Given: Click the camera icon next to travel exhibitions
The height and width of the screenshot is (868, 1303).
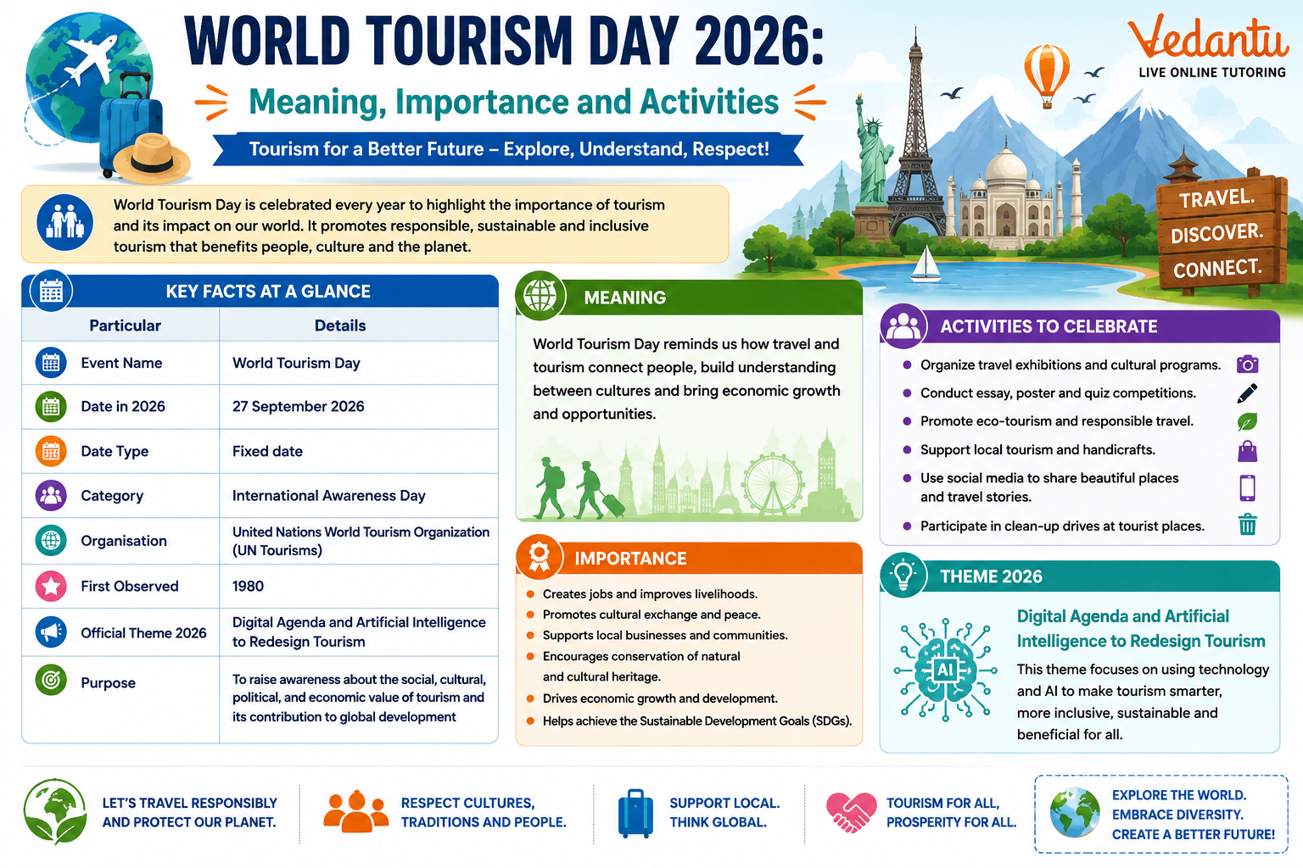Looking at the screenshot, I should point(1247,364).
